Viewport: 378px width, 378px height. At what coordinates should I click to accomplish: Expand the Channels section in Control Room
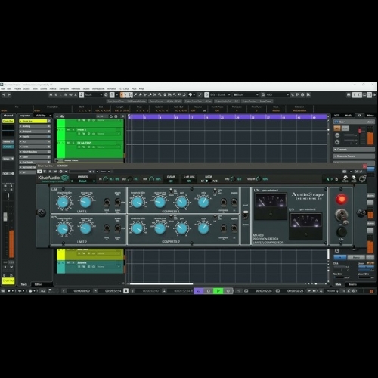[x=354, y=150]
